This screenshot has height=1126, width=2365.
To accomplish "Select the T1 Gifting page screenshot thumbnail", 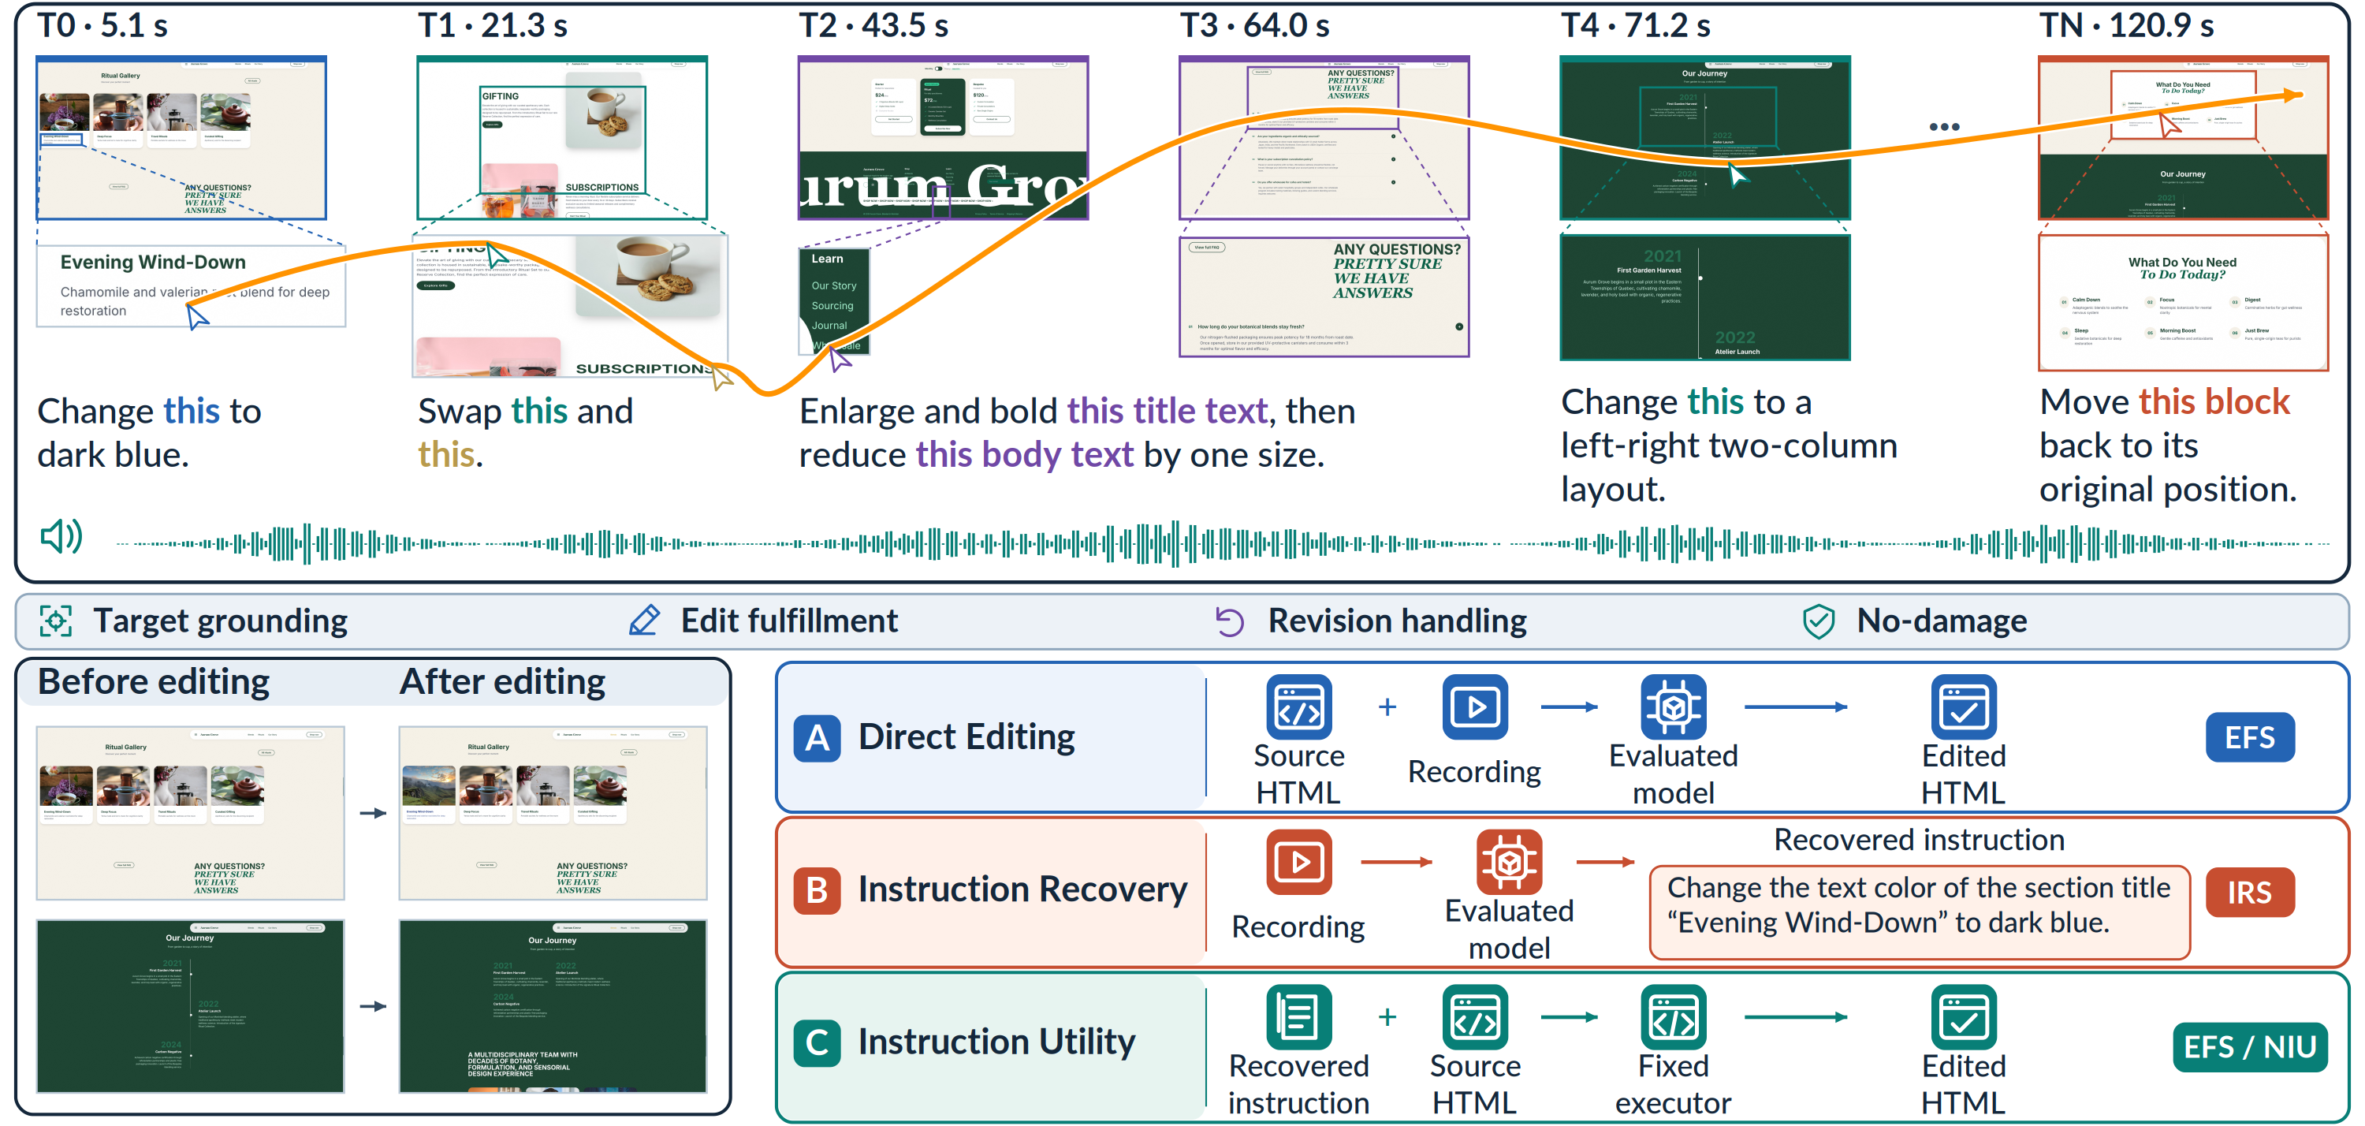I will click(562, 138).
